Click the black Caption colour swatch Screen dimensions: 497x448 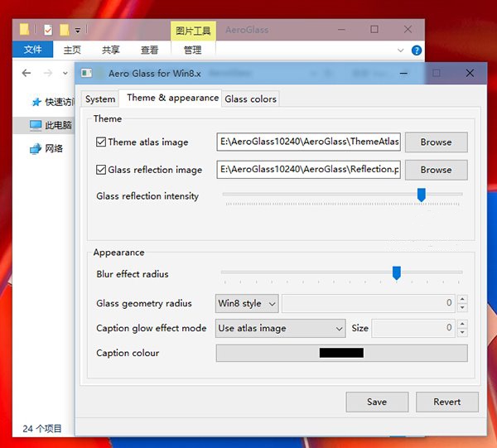point(341,353)
